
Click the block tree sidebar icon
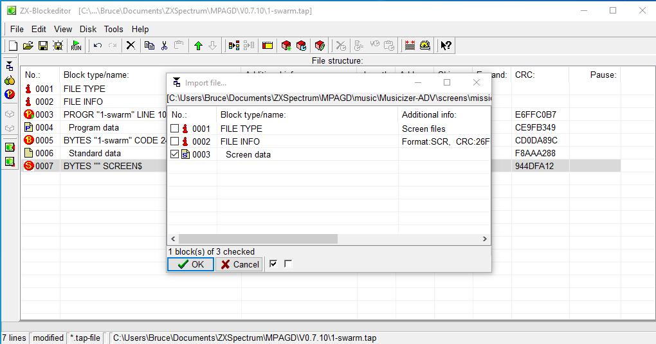pyautogui.click(x=10, y=66)
